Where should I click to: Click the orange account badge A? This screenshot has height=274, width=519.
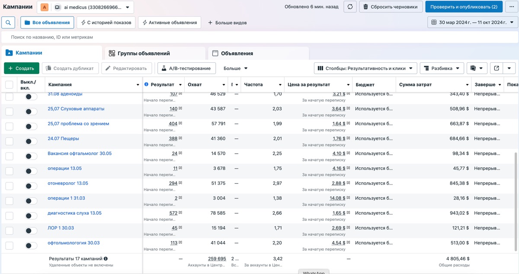pos(45,7)
